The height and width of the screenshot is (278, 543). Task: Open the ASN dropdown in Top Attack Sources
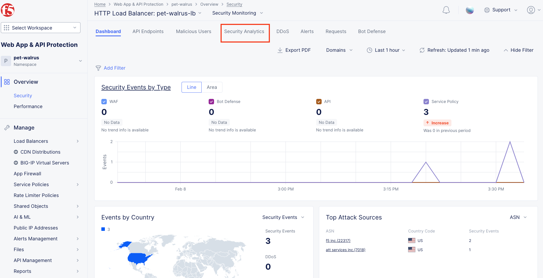pyautogui.click(x=518, y=217)
